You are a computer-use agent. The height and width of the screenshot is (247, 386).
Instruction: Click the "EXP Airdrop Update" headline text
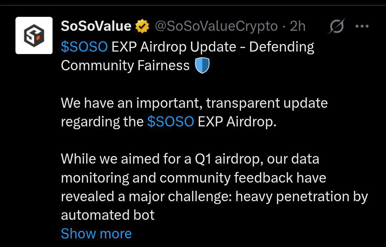(174, 47)
